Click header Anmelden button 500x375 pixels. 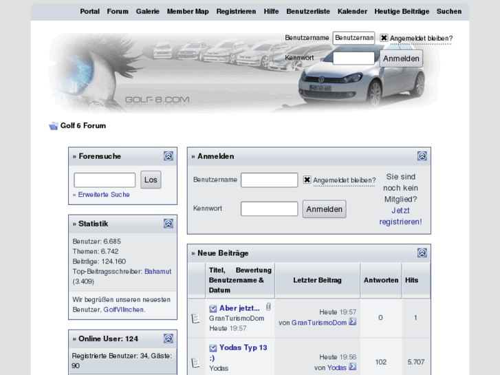(x=401, y=58)
